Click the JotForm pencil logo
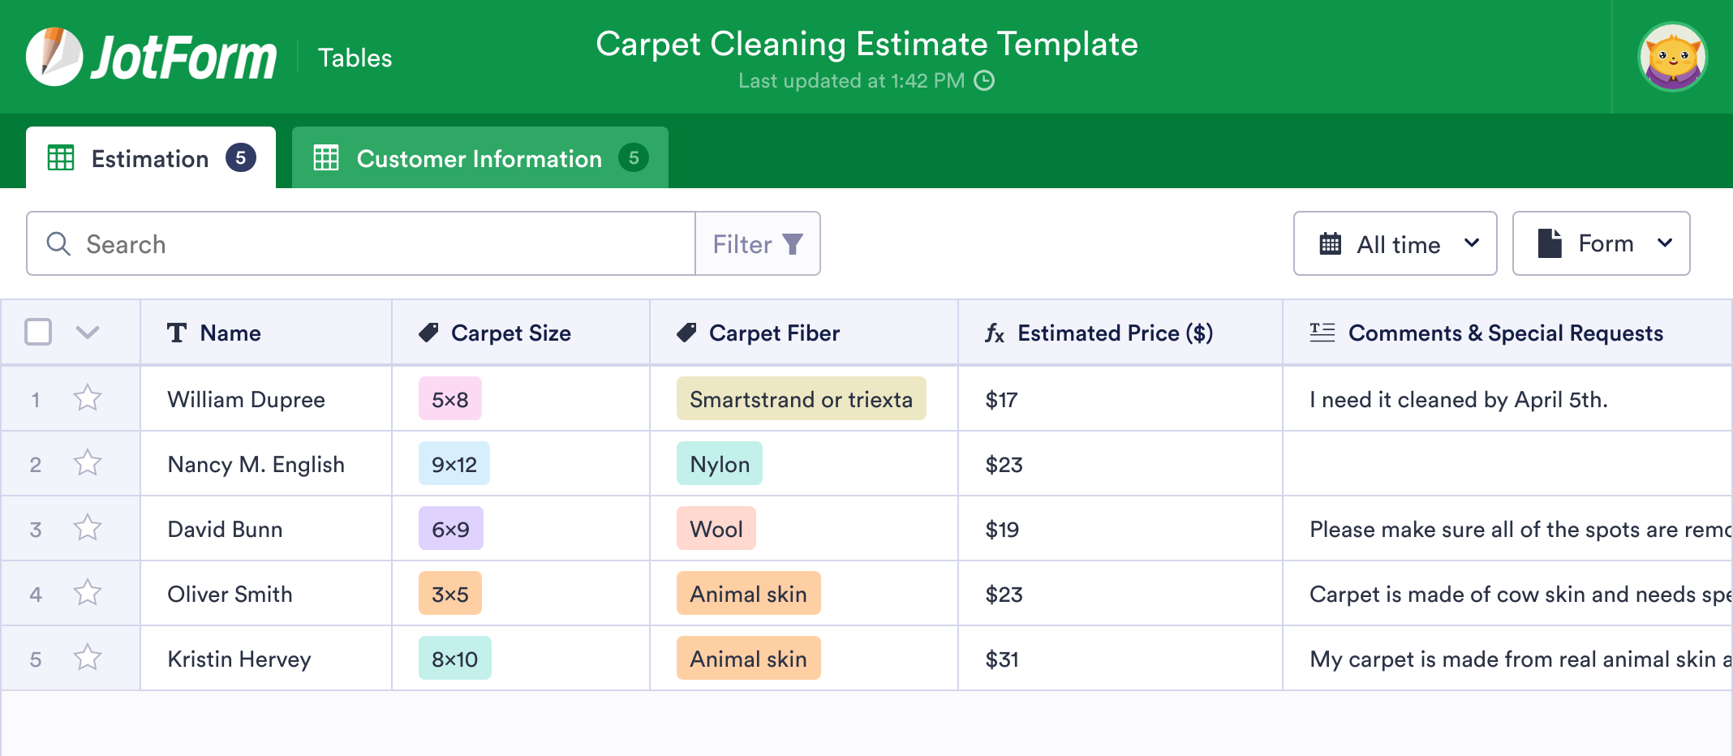1733x756 pixels. pos(55,55)
